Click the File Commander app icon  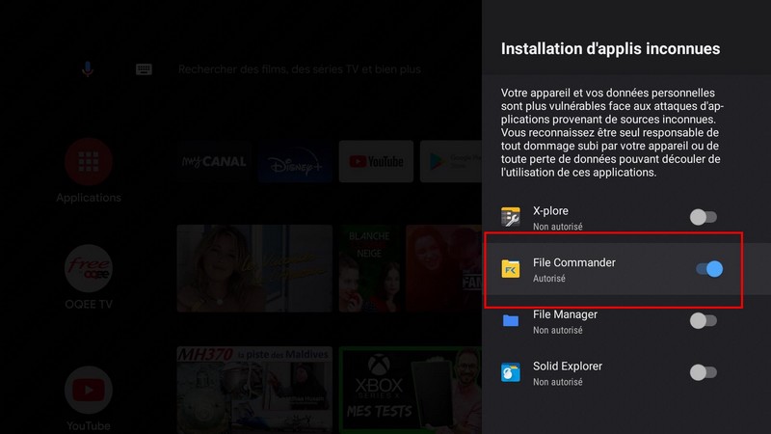[511, 269]
